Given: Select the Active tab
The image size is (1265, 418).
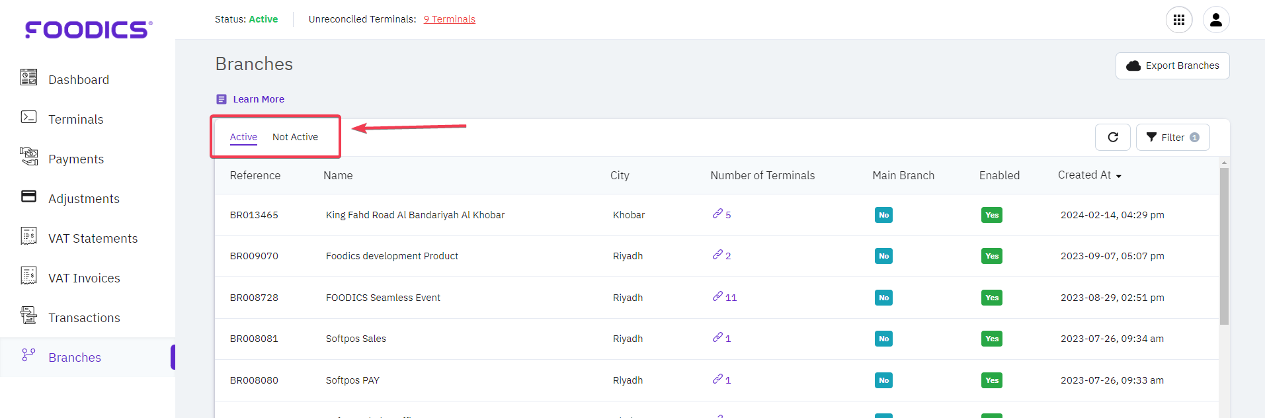Looking at the screenshot, I should 243,137.
